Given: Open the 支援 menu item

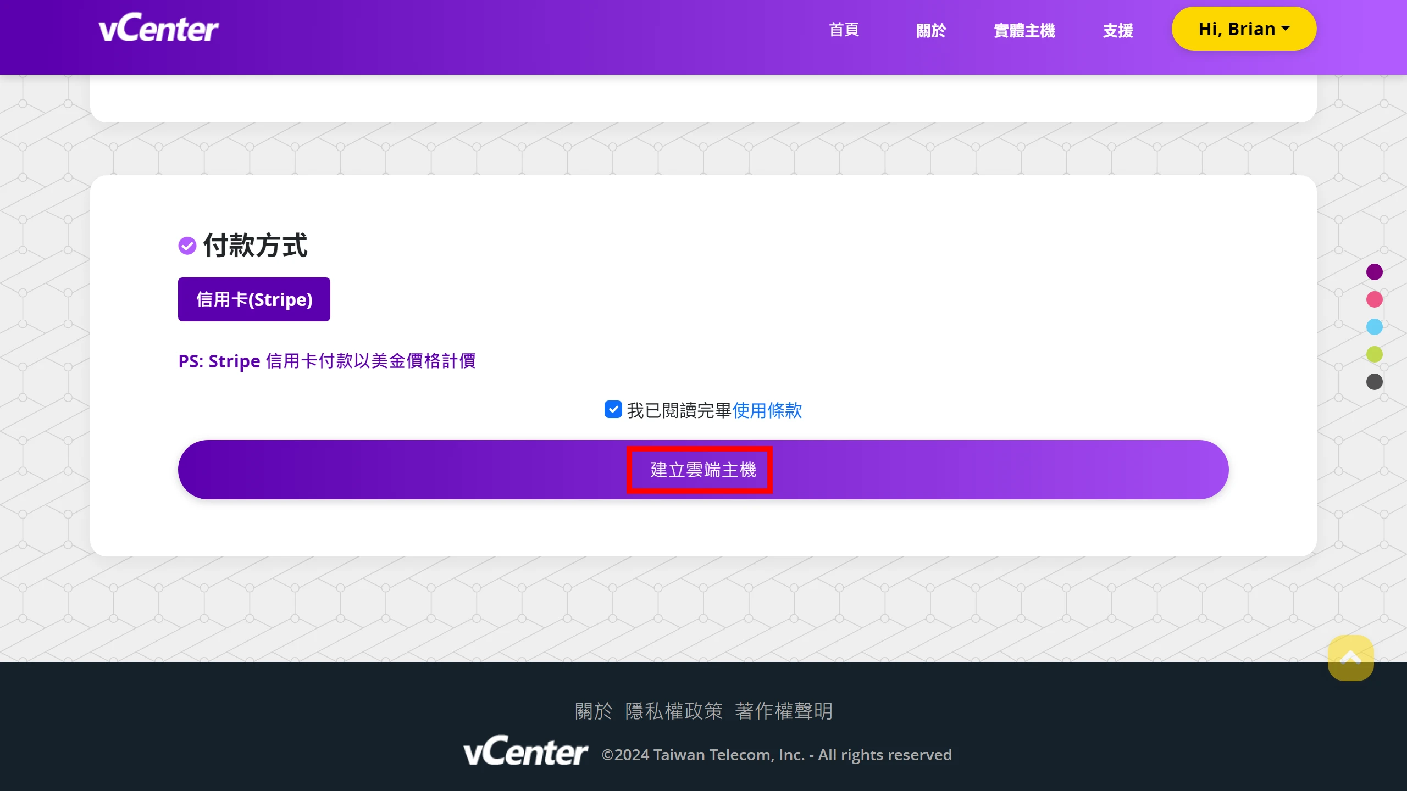Looking at the screenshot, I should point(1117,30).
